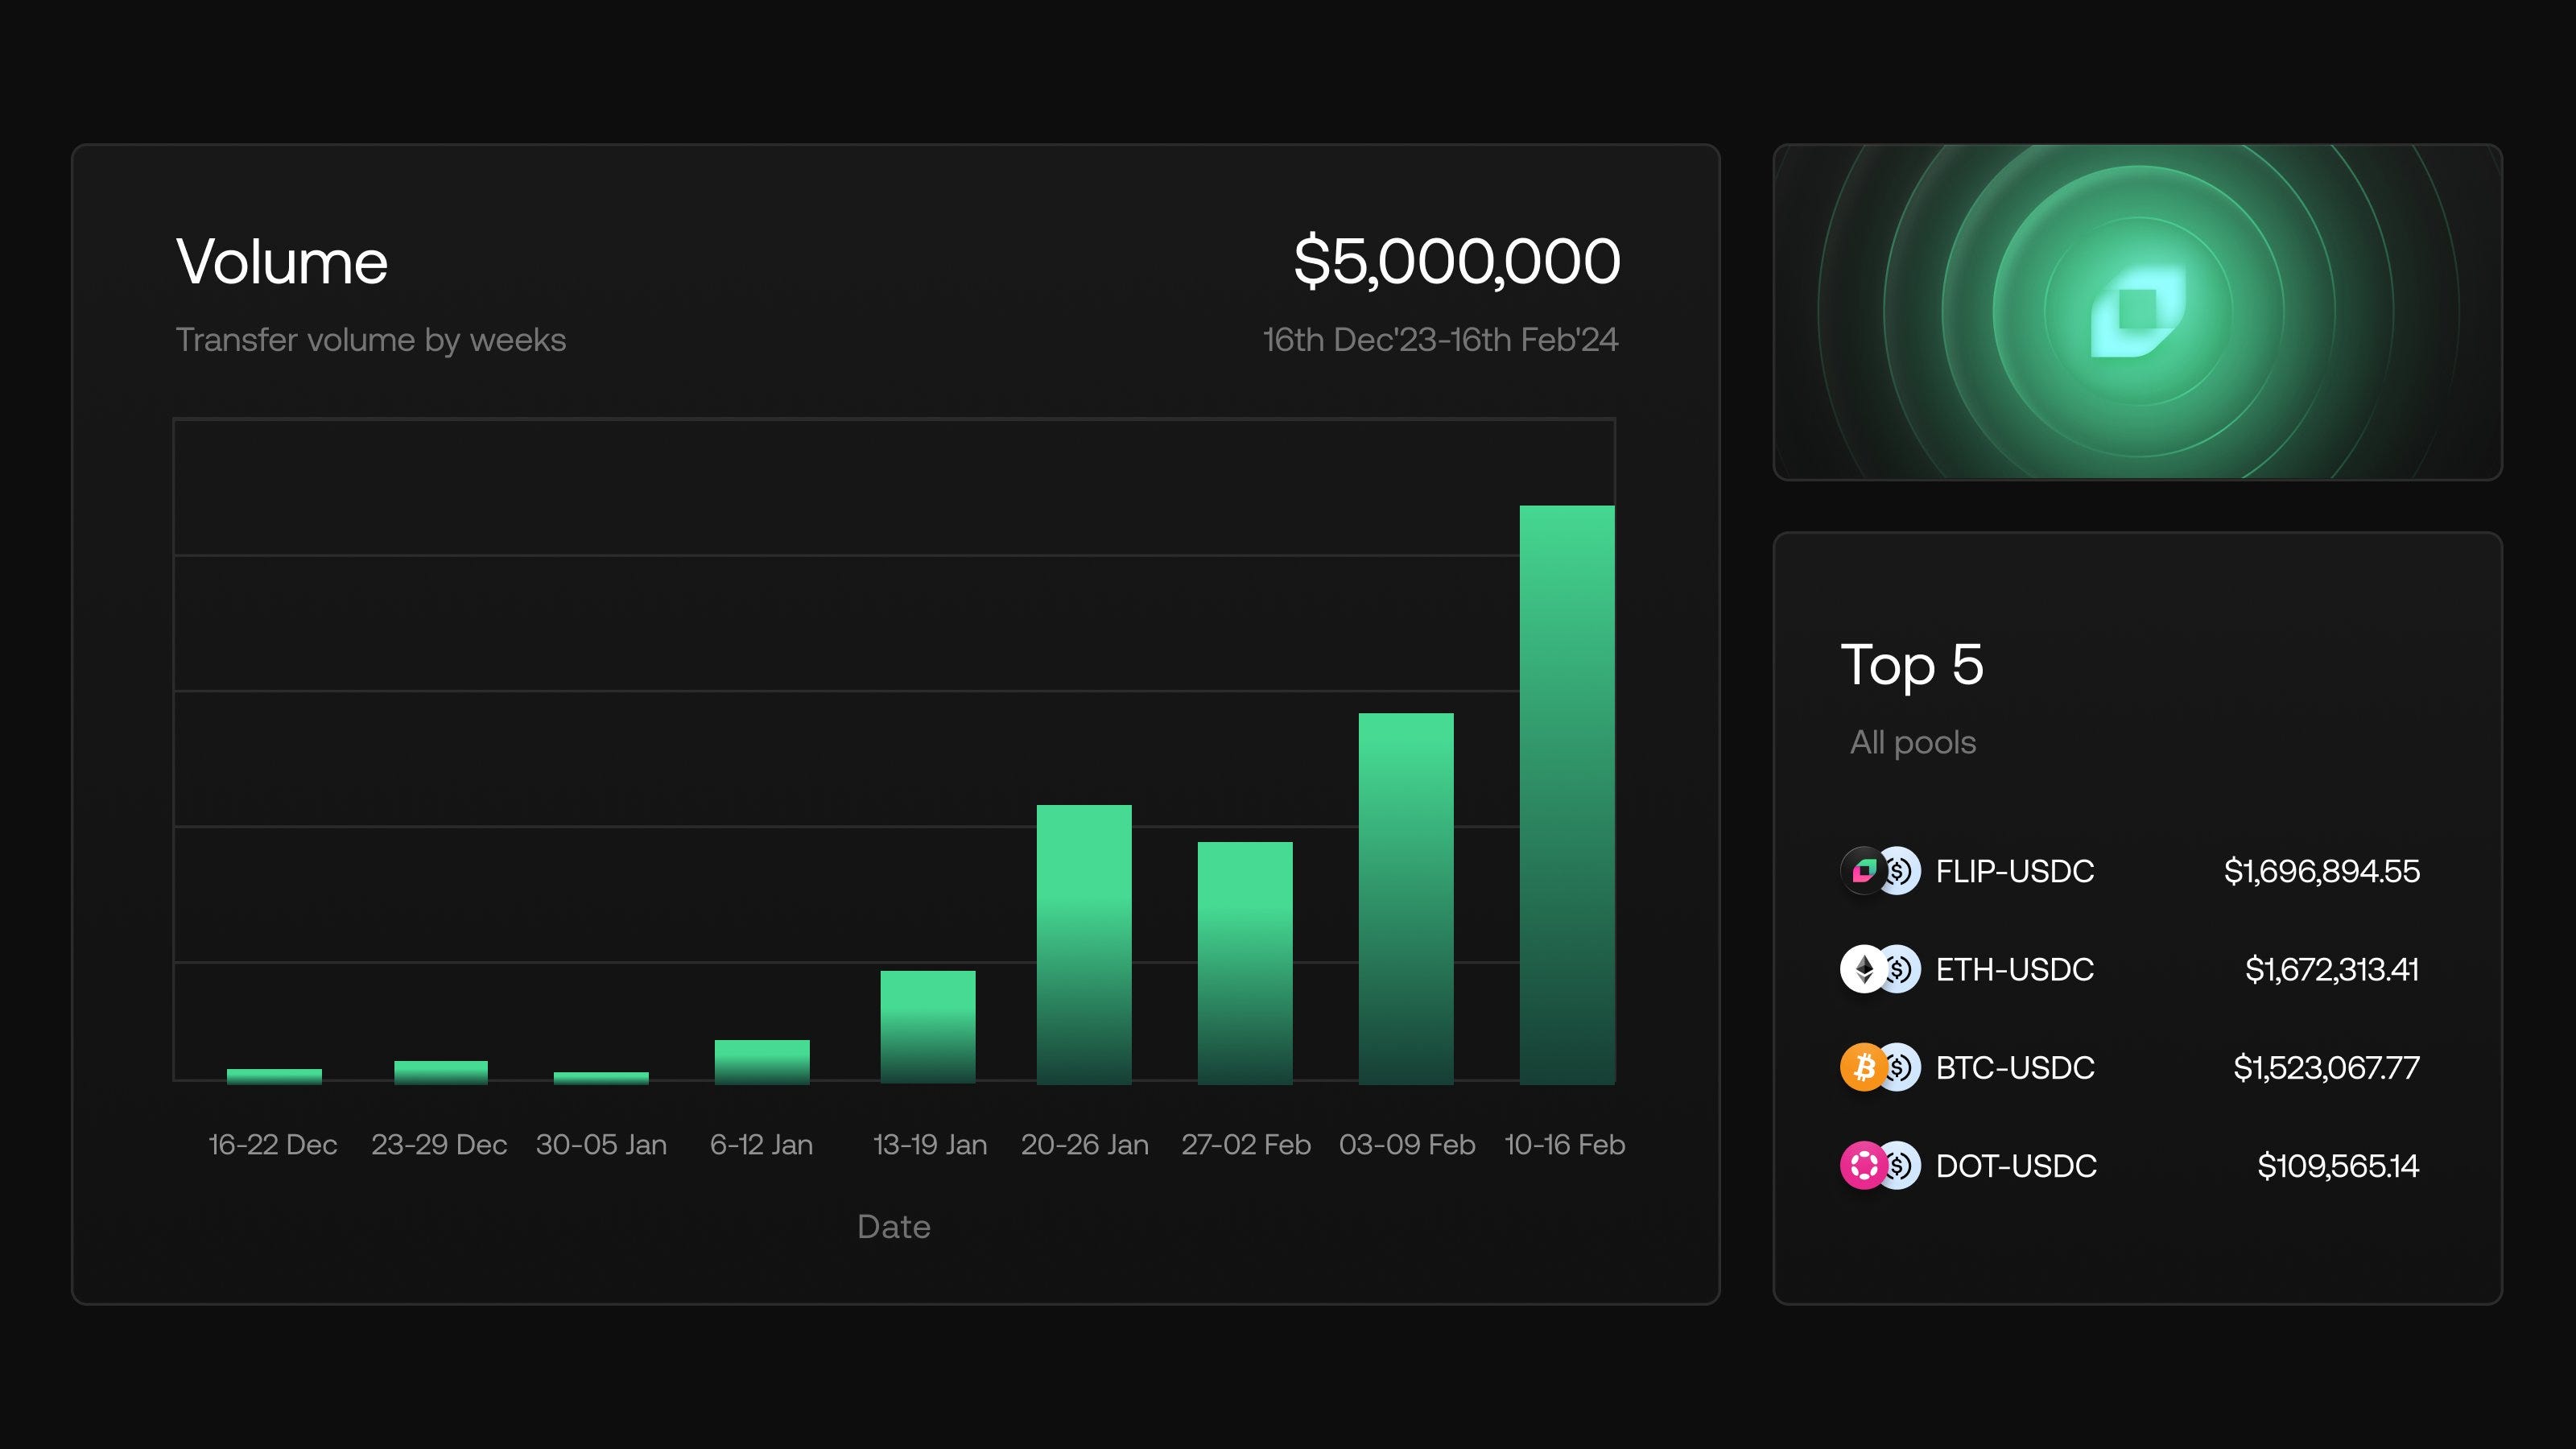Click the Bitcoin icon beside BTC-USDC
This screenshot has width=2576, height=1449.
(1866, 1067)
